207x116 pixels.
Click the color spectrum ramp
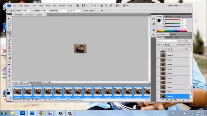coord(172,31)
